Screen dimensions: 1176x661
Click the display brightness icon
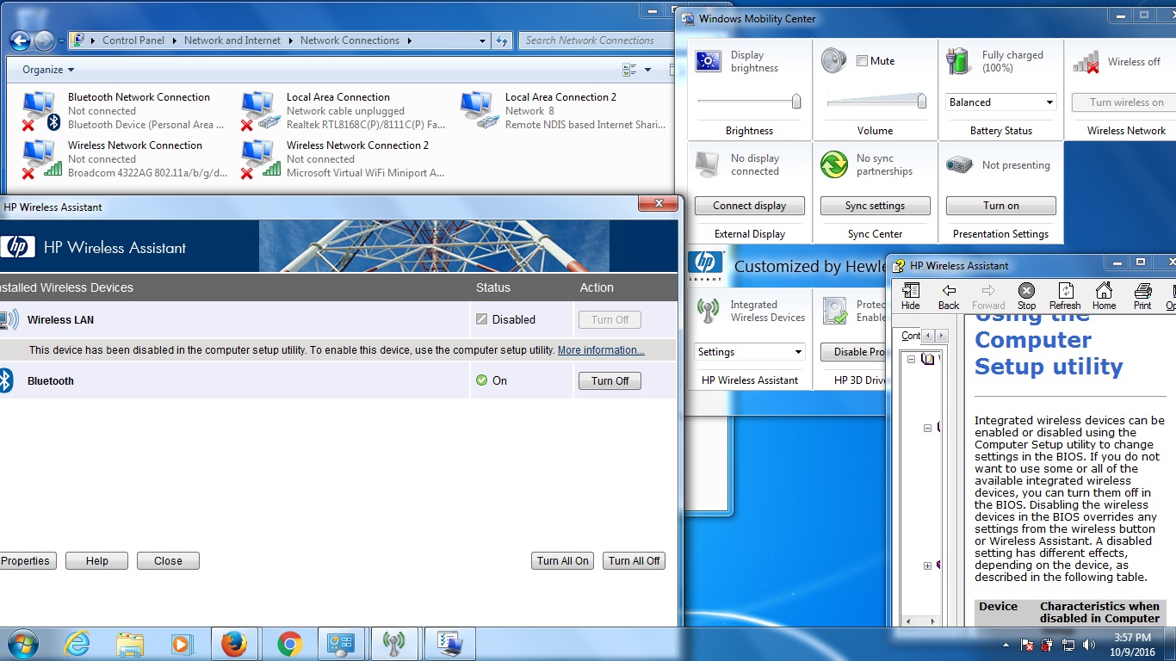coord(709,61)
